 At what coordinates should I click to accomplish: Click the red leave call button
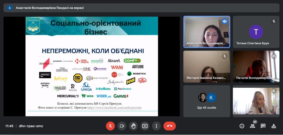coord(170,126)
